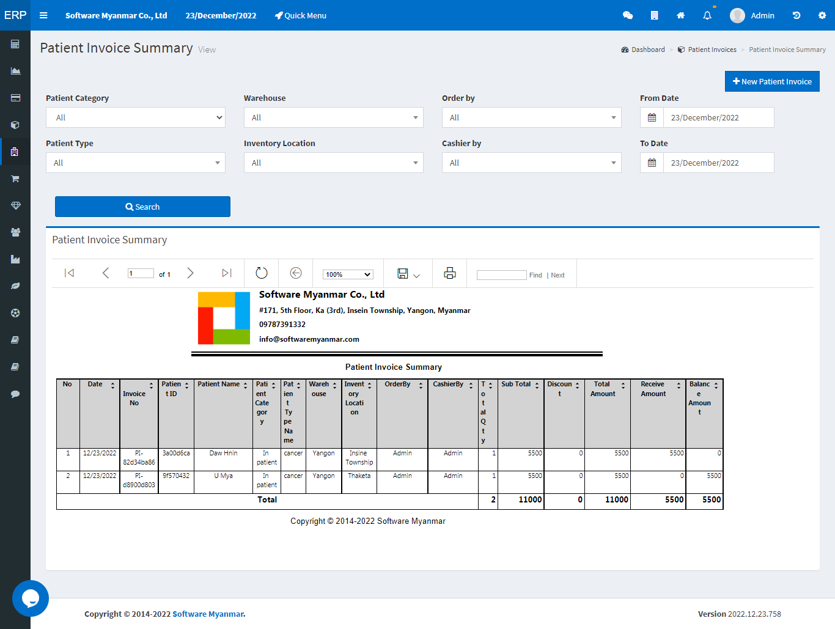This screenshot has height=629, width=835.
Task: Open Software Myanmar footer link
Action: click(208, 614)
